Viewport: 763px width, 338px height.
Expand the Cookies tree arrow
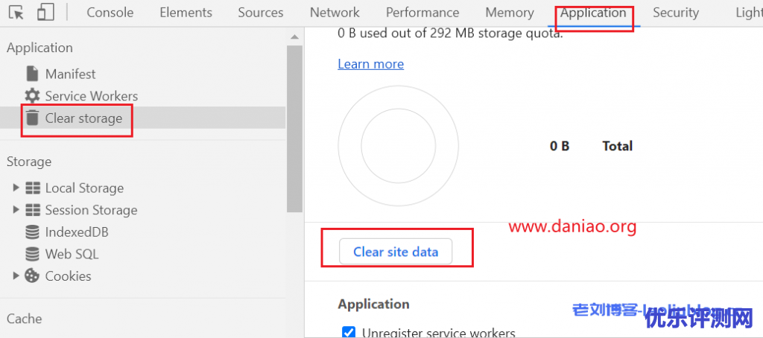16,275
